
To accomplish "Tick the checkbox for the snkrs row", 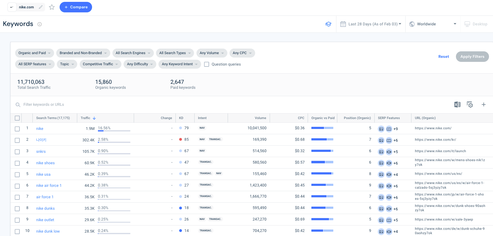I will pyautogui.click(x=17, y=152).
